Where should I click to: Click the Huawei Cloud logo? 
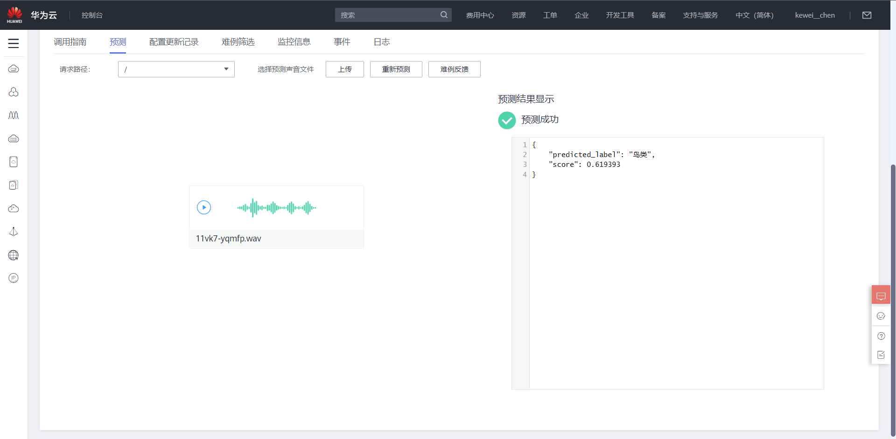pos(14,15)
